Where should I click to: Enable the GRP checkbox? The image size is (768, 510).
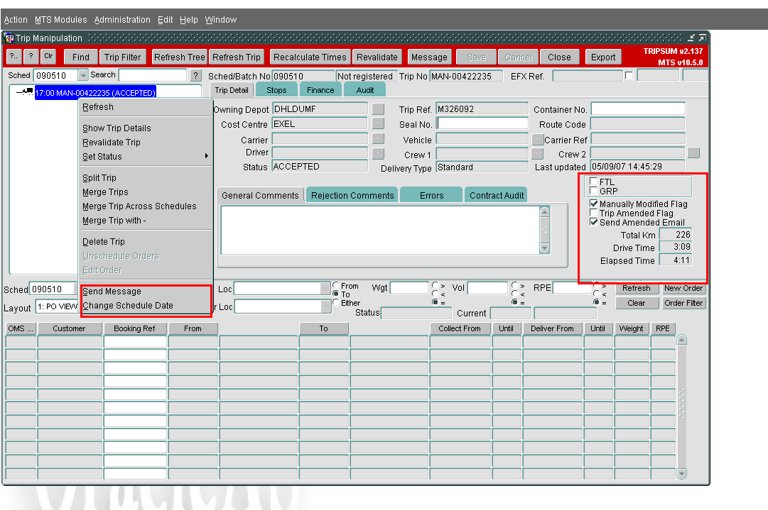pos(594,190)
